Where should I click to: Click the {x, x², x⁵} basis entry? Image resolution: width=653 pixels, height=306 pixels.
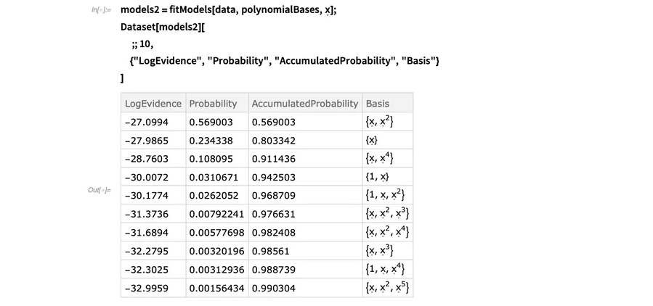[x=388, y=288]
